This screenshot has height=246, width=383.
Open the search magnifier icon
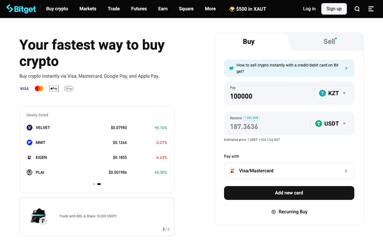(x=357, y=9)
